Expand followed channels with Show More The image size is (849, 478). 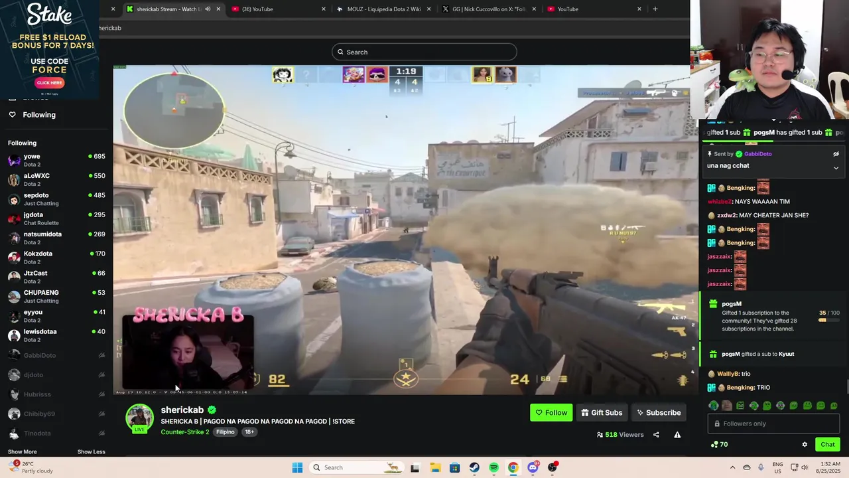pyautogui.click(x=22, y=452)
